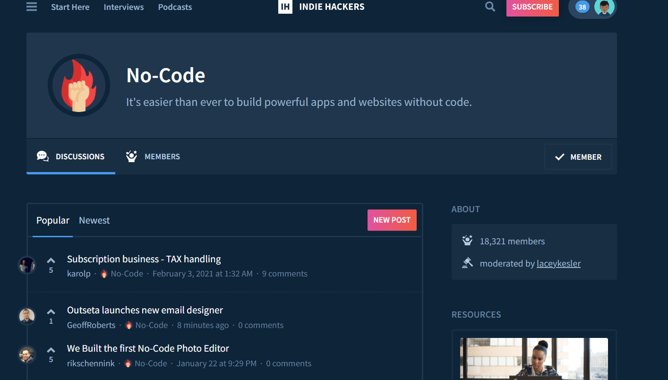
Task: Upvote the Subscription business TAX handling post
Action: [51, 260]
